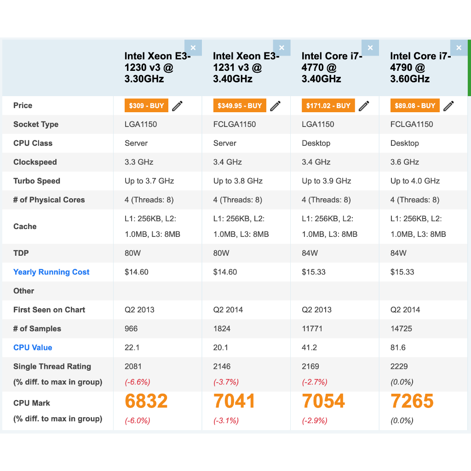Open the Yearly Running Cost link
This screenshot has width=471, height=471.
pyautogui.click(x=51, y=272)
